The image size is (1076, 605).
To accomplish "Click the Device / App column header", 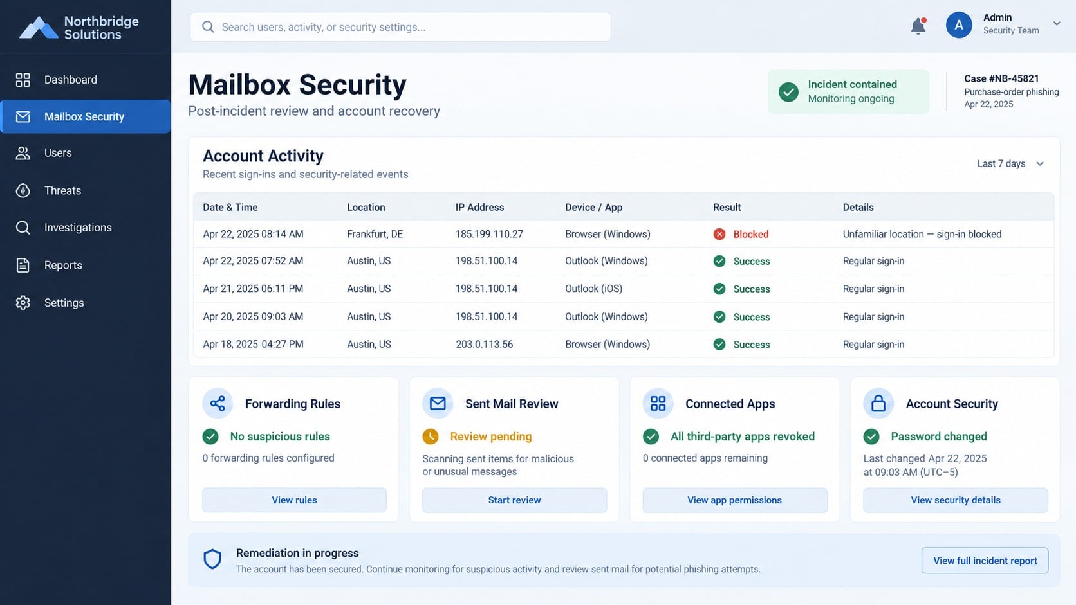I will point(594,207).
